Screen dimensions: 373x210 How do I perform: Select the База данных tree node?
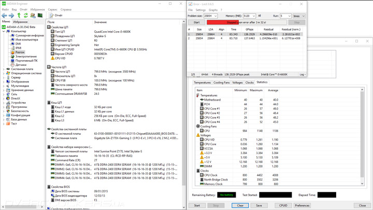pyautogui.click(x=19, y=120)
